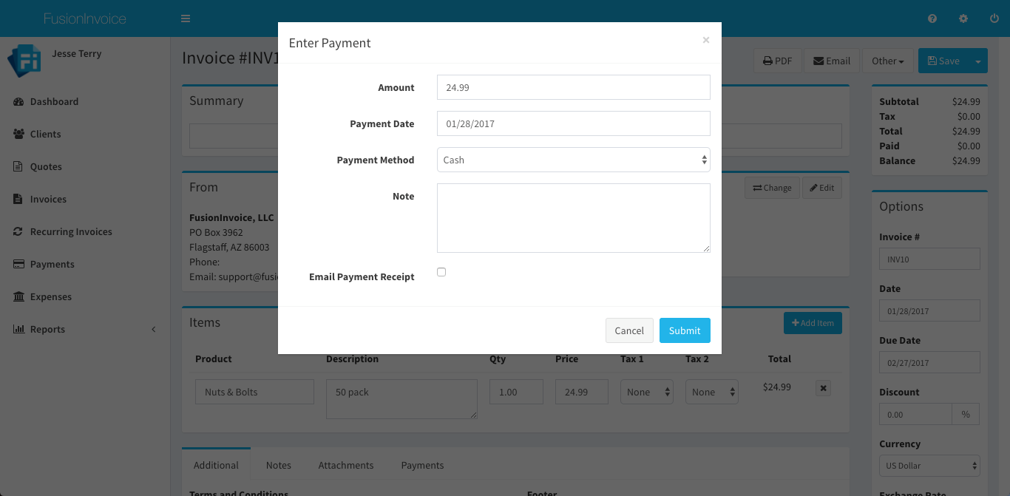Close the Enter Payment dialog
The width and height of the screenshot is (1010, 496).
(706, 40)
